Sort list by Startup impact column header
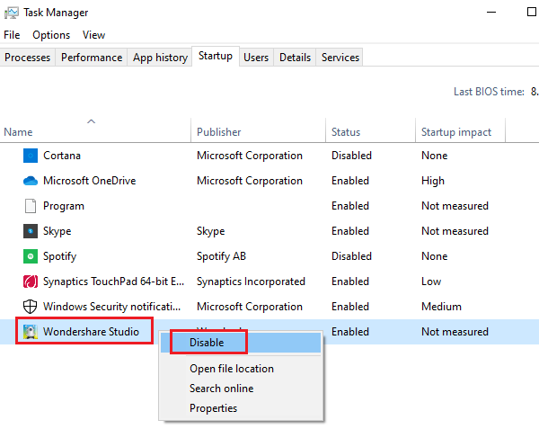Viewport: 539px width, 429px height. (456, 132)
